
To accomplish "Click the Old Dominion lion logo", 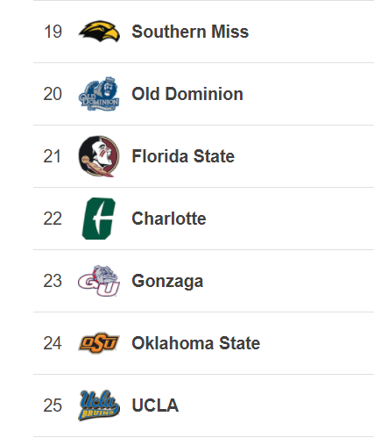I will point(99,94).
